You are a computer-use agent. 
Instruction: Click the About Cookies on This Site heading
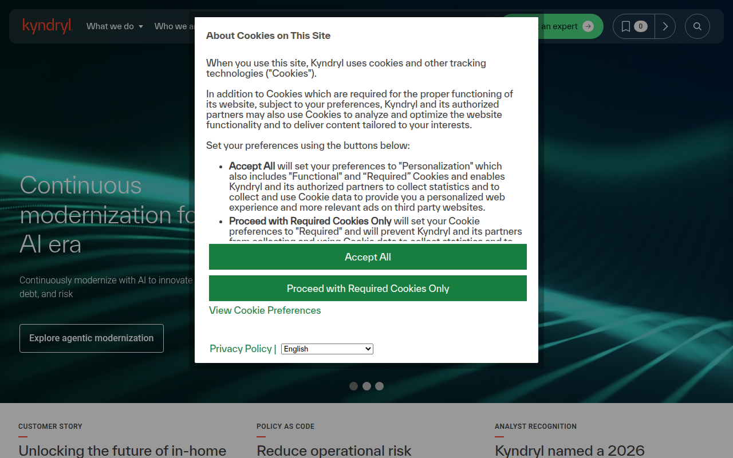[268, 35]
